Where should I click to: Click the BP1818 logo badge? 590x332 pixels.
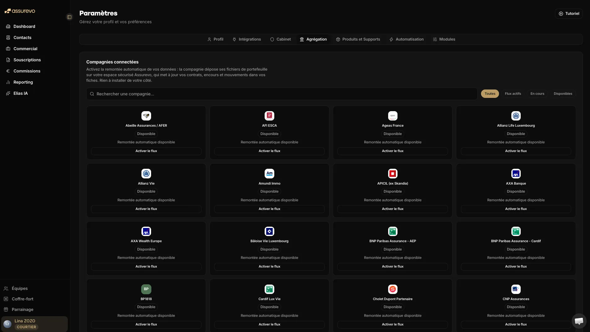tap(146, 289)
